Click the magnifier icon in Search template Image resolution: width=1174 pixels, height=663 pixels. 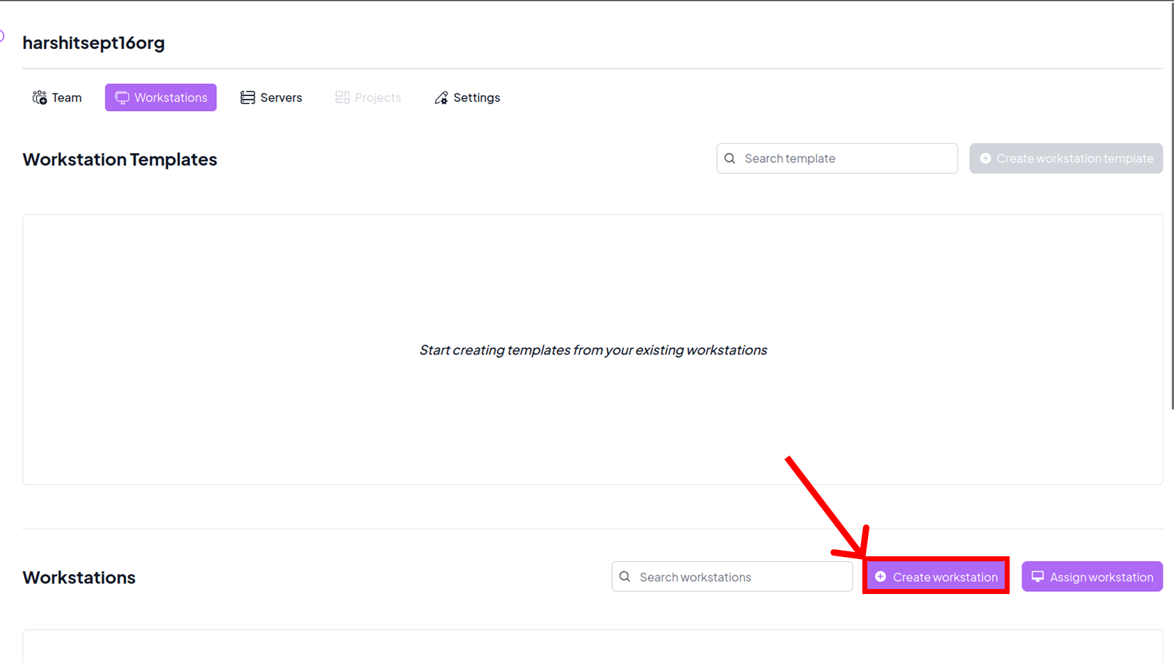click(730, 159)
